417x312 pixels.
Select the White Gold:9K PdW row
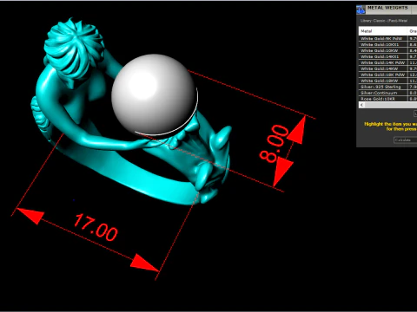point(387,38)
